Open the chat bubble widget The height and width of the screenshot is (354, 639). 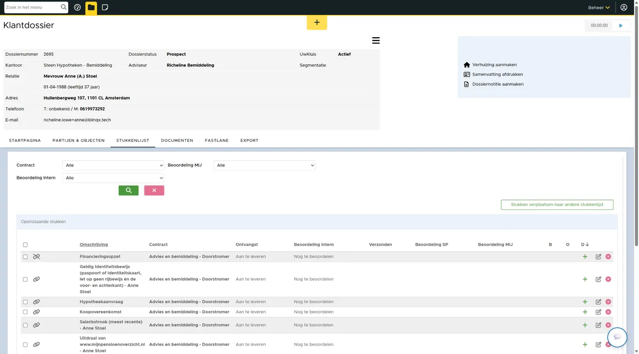pyautogui.click(x=617, y=337)
